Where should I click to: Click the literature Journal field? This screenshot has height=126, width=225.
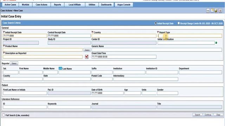(124, 107)
